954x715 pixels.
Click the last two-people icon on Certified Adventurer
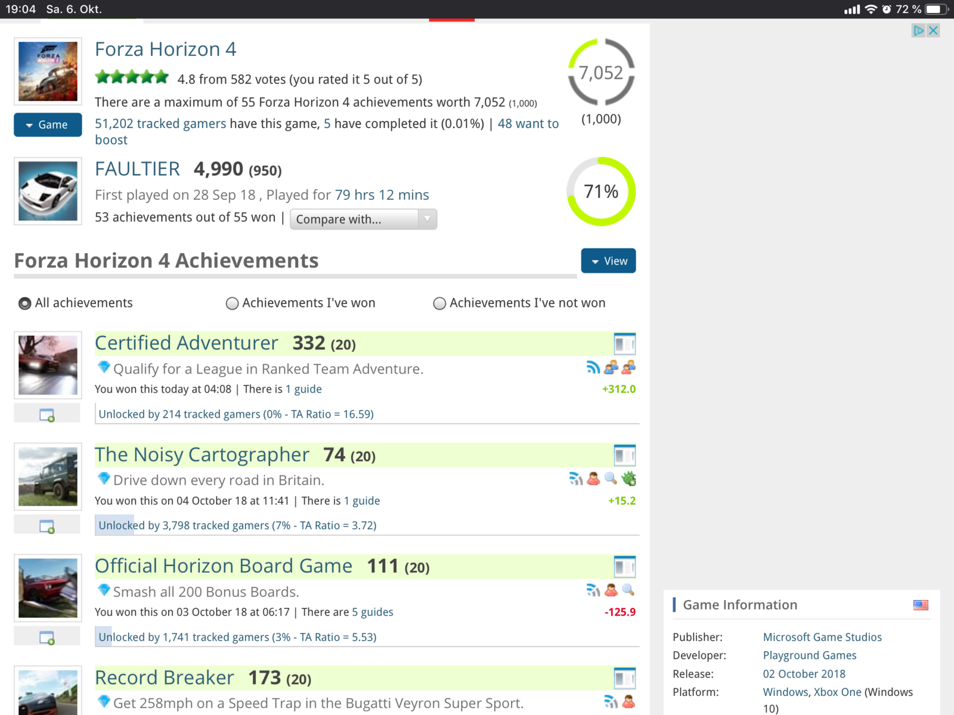[628, 368]
